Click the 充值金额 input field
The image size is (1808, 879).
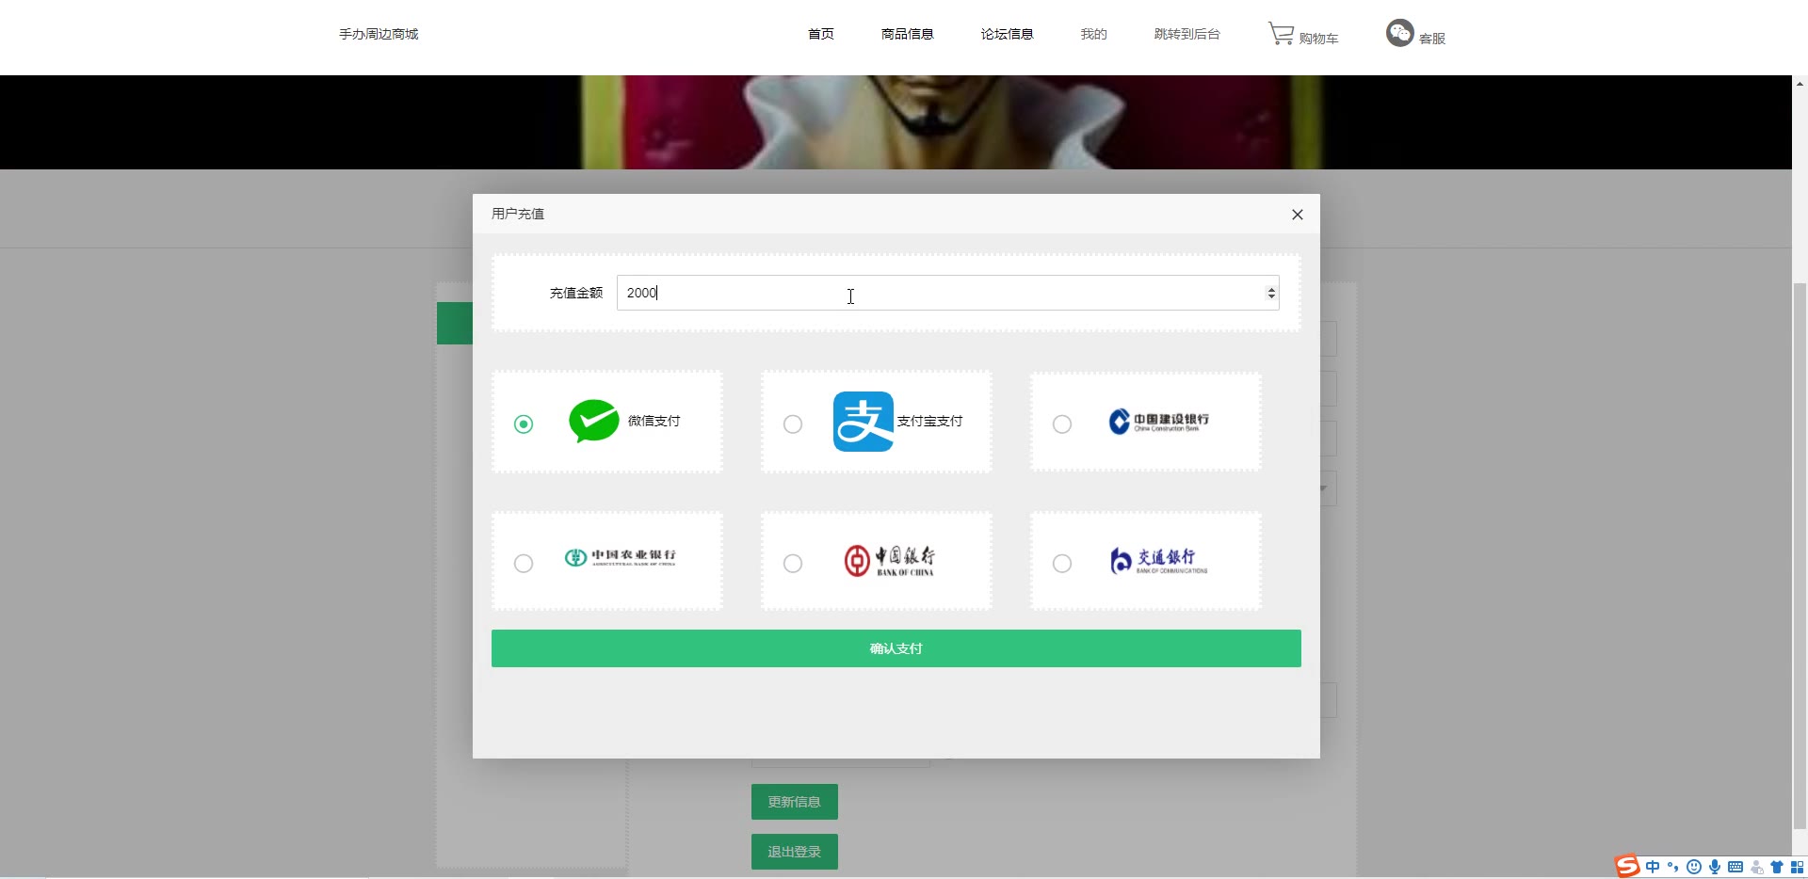click(947, 293)
